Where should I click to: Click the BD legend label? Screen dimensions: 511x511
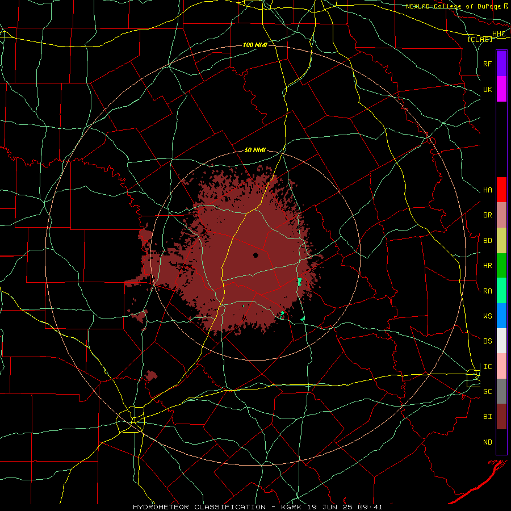click(487, 241)
